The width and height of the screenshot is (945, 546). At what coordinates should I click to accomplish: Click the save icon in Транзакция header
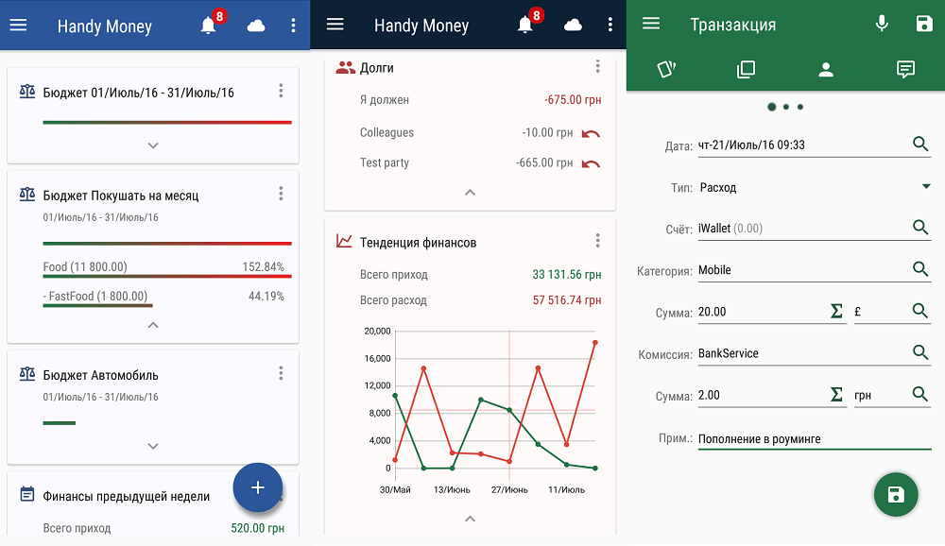click(x=924, y=25)
